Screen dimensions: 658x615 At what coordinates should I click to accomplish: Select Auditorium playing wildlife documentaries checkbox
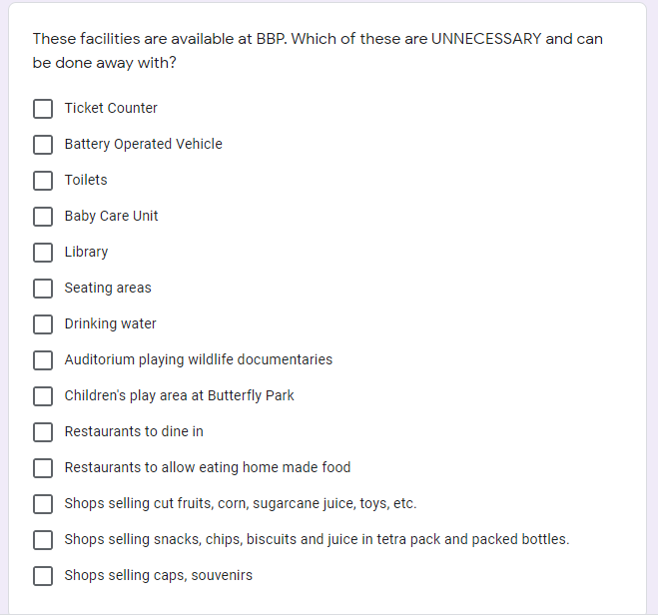pos(43,359)
